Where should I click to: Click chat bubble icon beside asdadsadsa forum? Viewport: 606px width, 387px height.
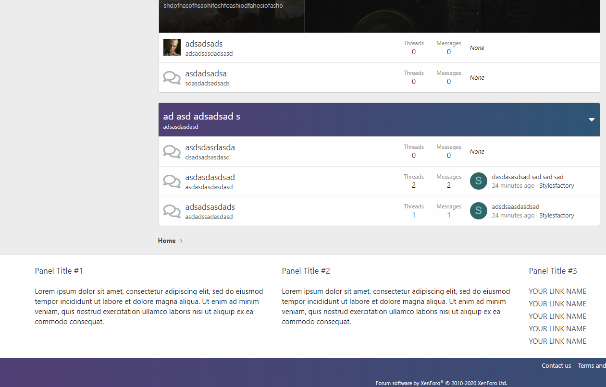pos(172,77)
